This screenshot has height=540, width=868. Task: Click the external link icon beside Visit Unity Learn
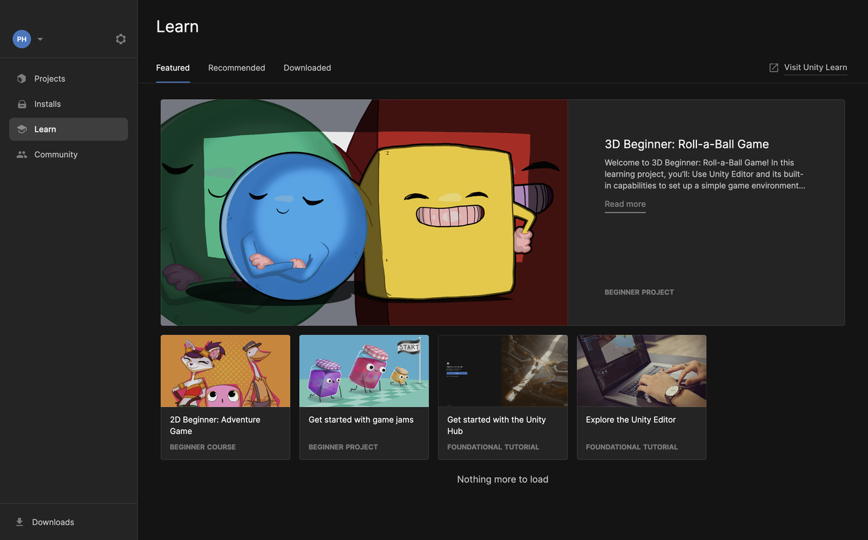coord(774,68)
